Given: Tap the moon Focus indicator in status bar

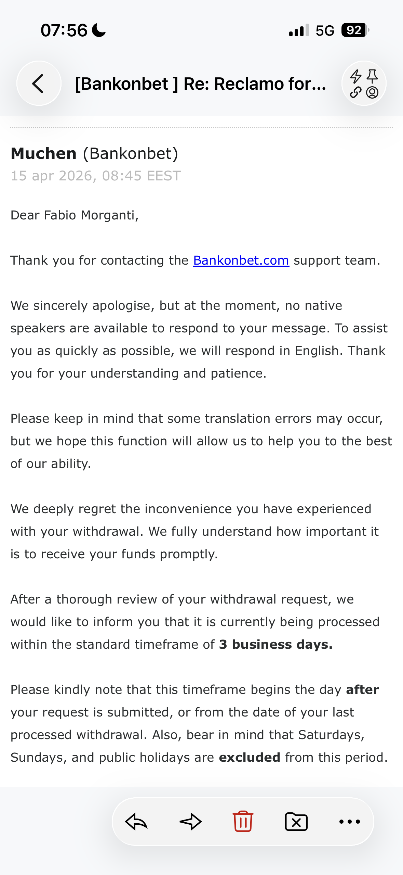Looking at the screenshot, I should point(99,30).
